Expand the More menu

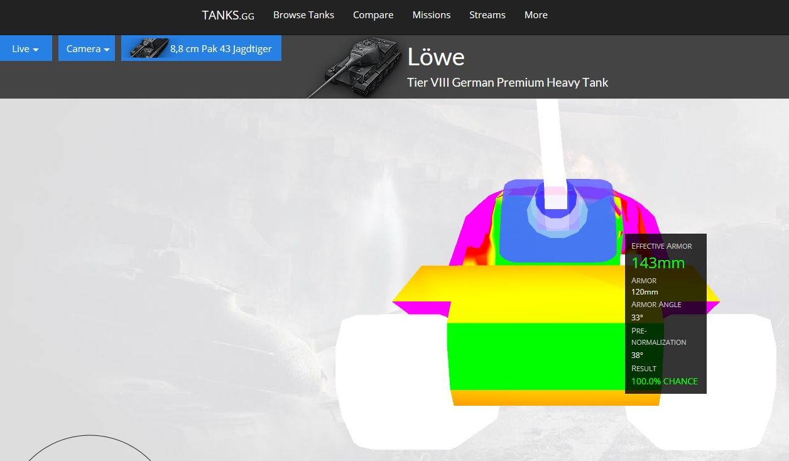point(536,15)
